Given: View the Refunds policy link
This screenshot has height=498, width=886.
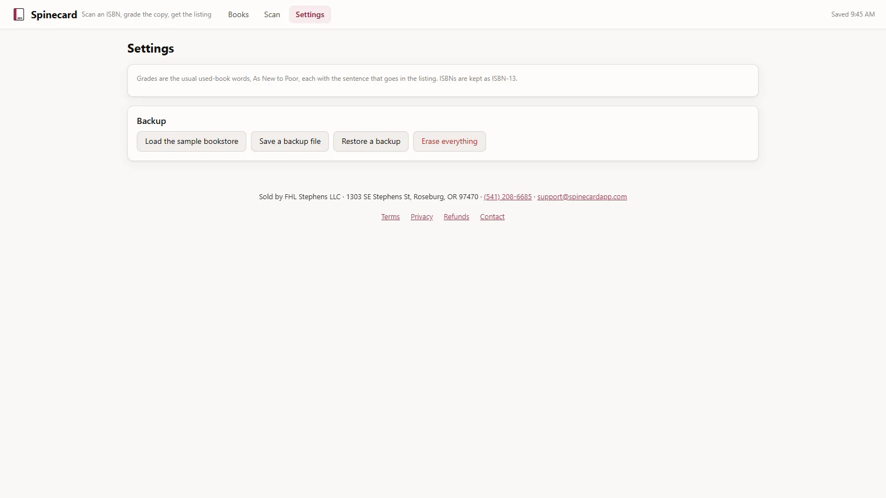Looking at the screenshot, I should click(x=456, y=216).
